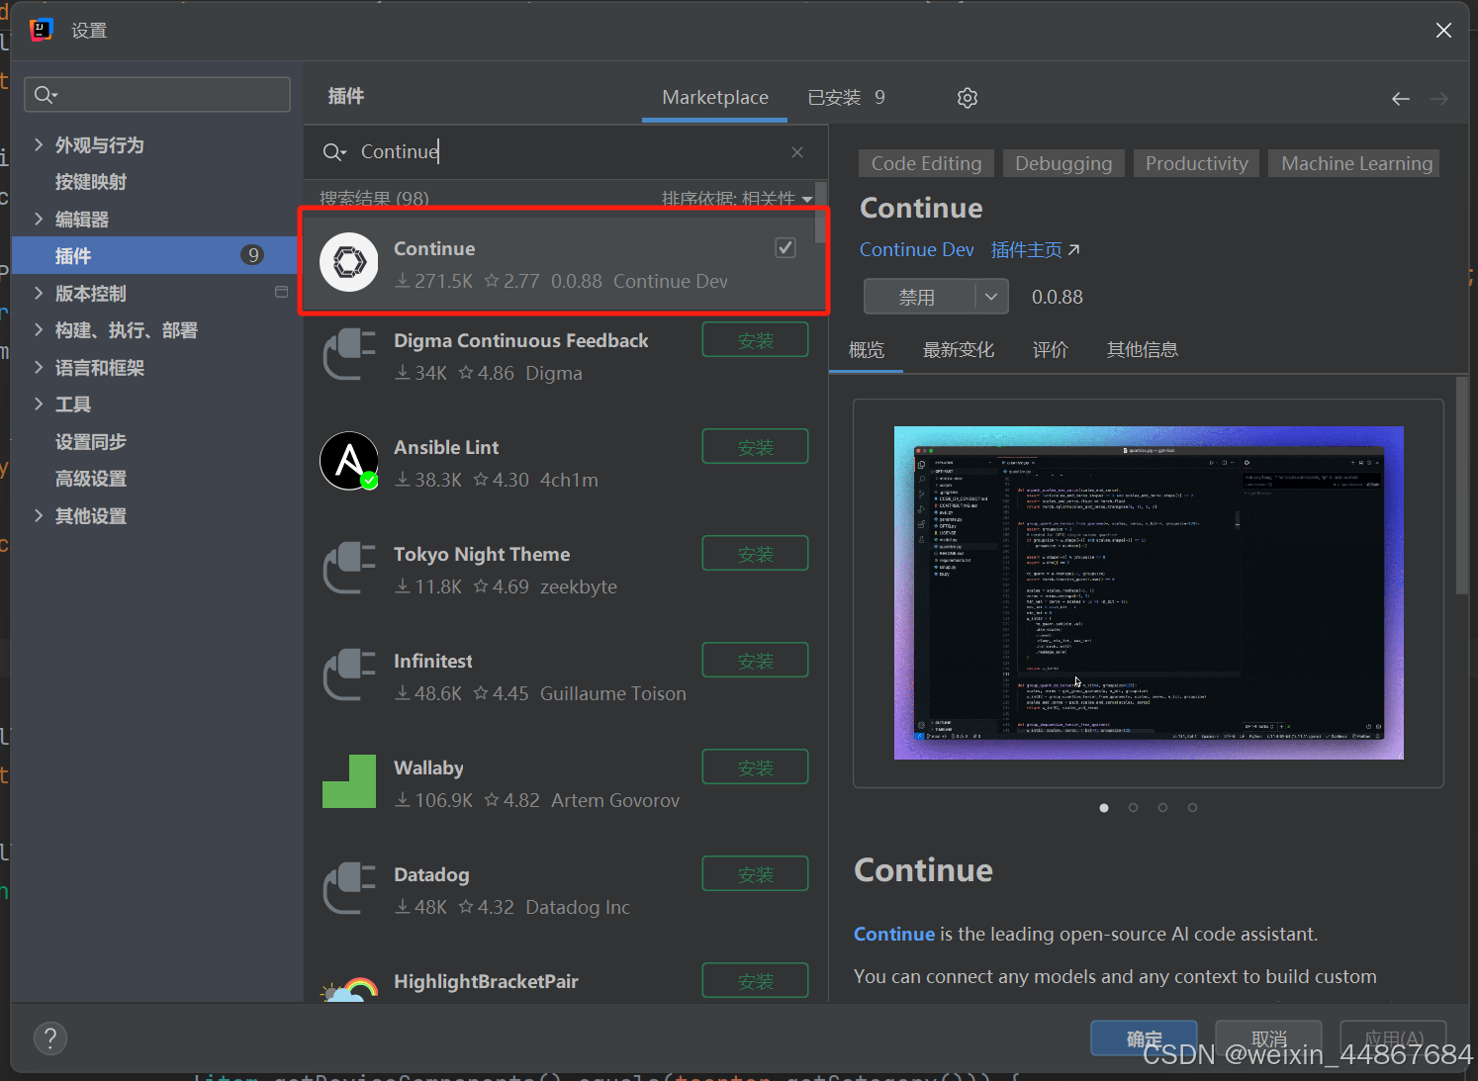Select the Code Editing tag

(x=926, y=163)
